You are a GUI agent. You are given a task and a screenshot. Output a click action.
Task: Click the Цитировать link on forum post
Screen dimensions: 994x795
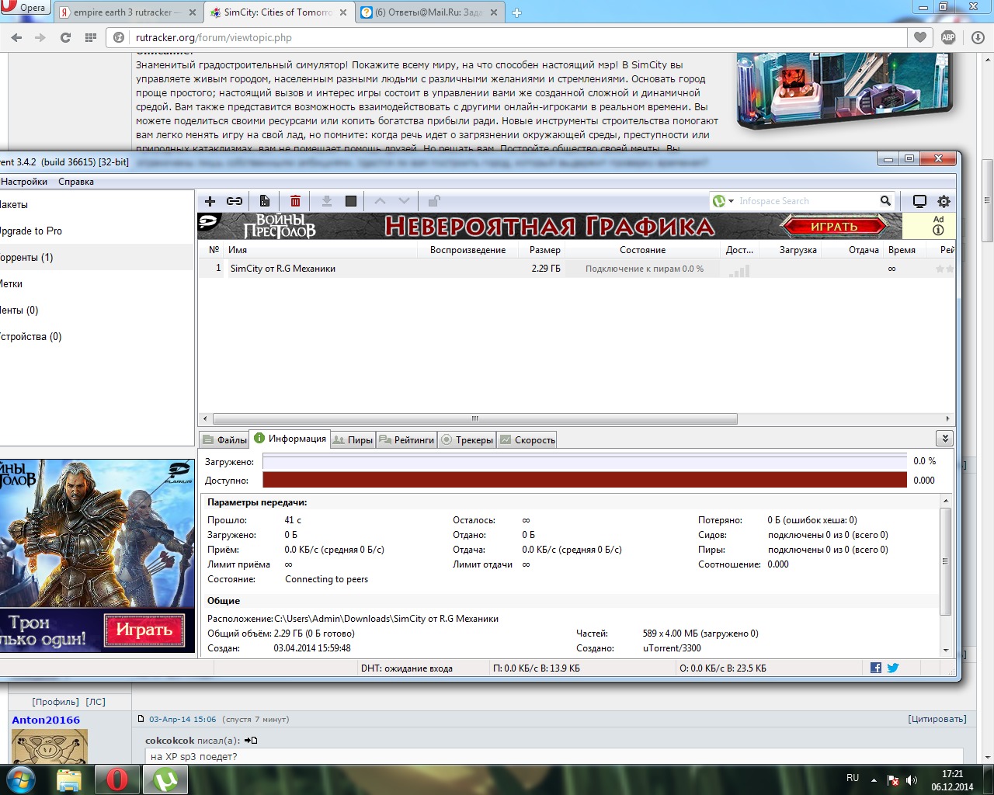[937, 719]
